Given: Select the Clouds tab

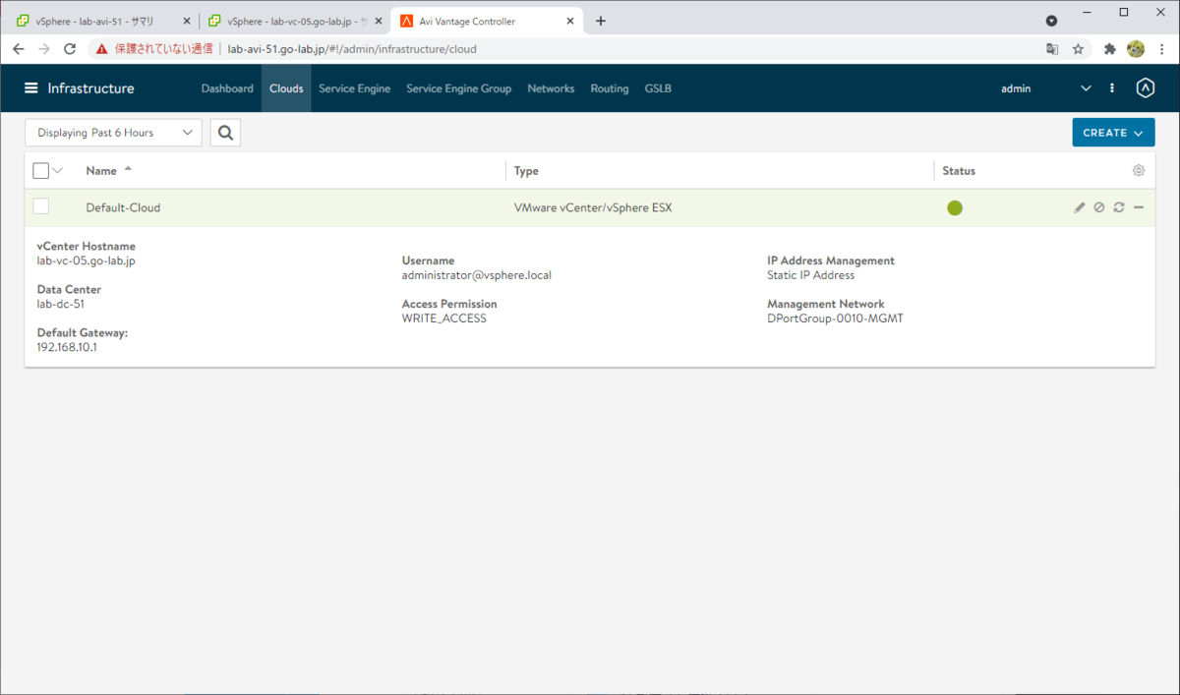Looking at the screenshot, I should click(286, 88).
